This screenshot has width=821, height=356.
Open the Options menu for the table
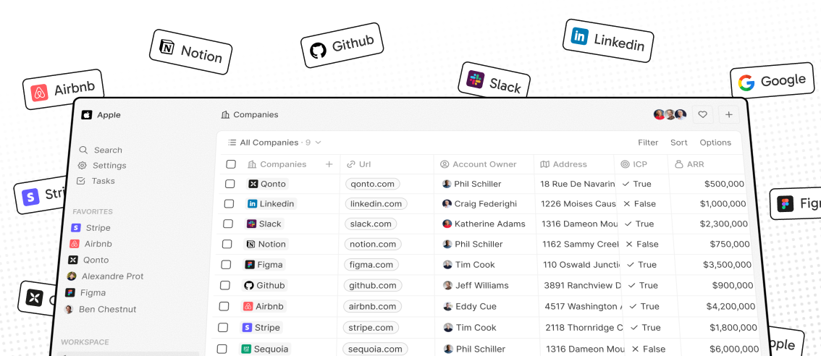tap(715, 143)
